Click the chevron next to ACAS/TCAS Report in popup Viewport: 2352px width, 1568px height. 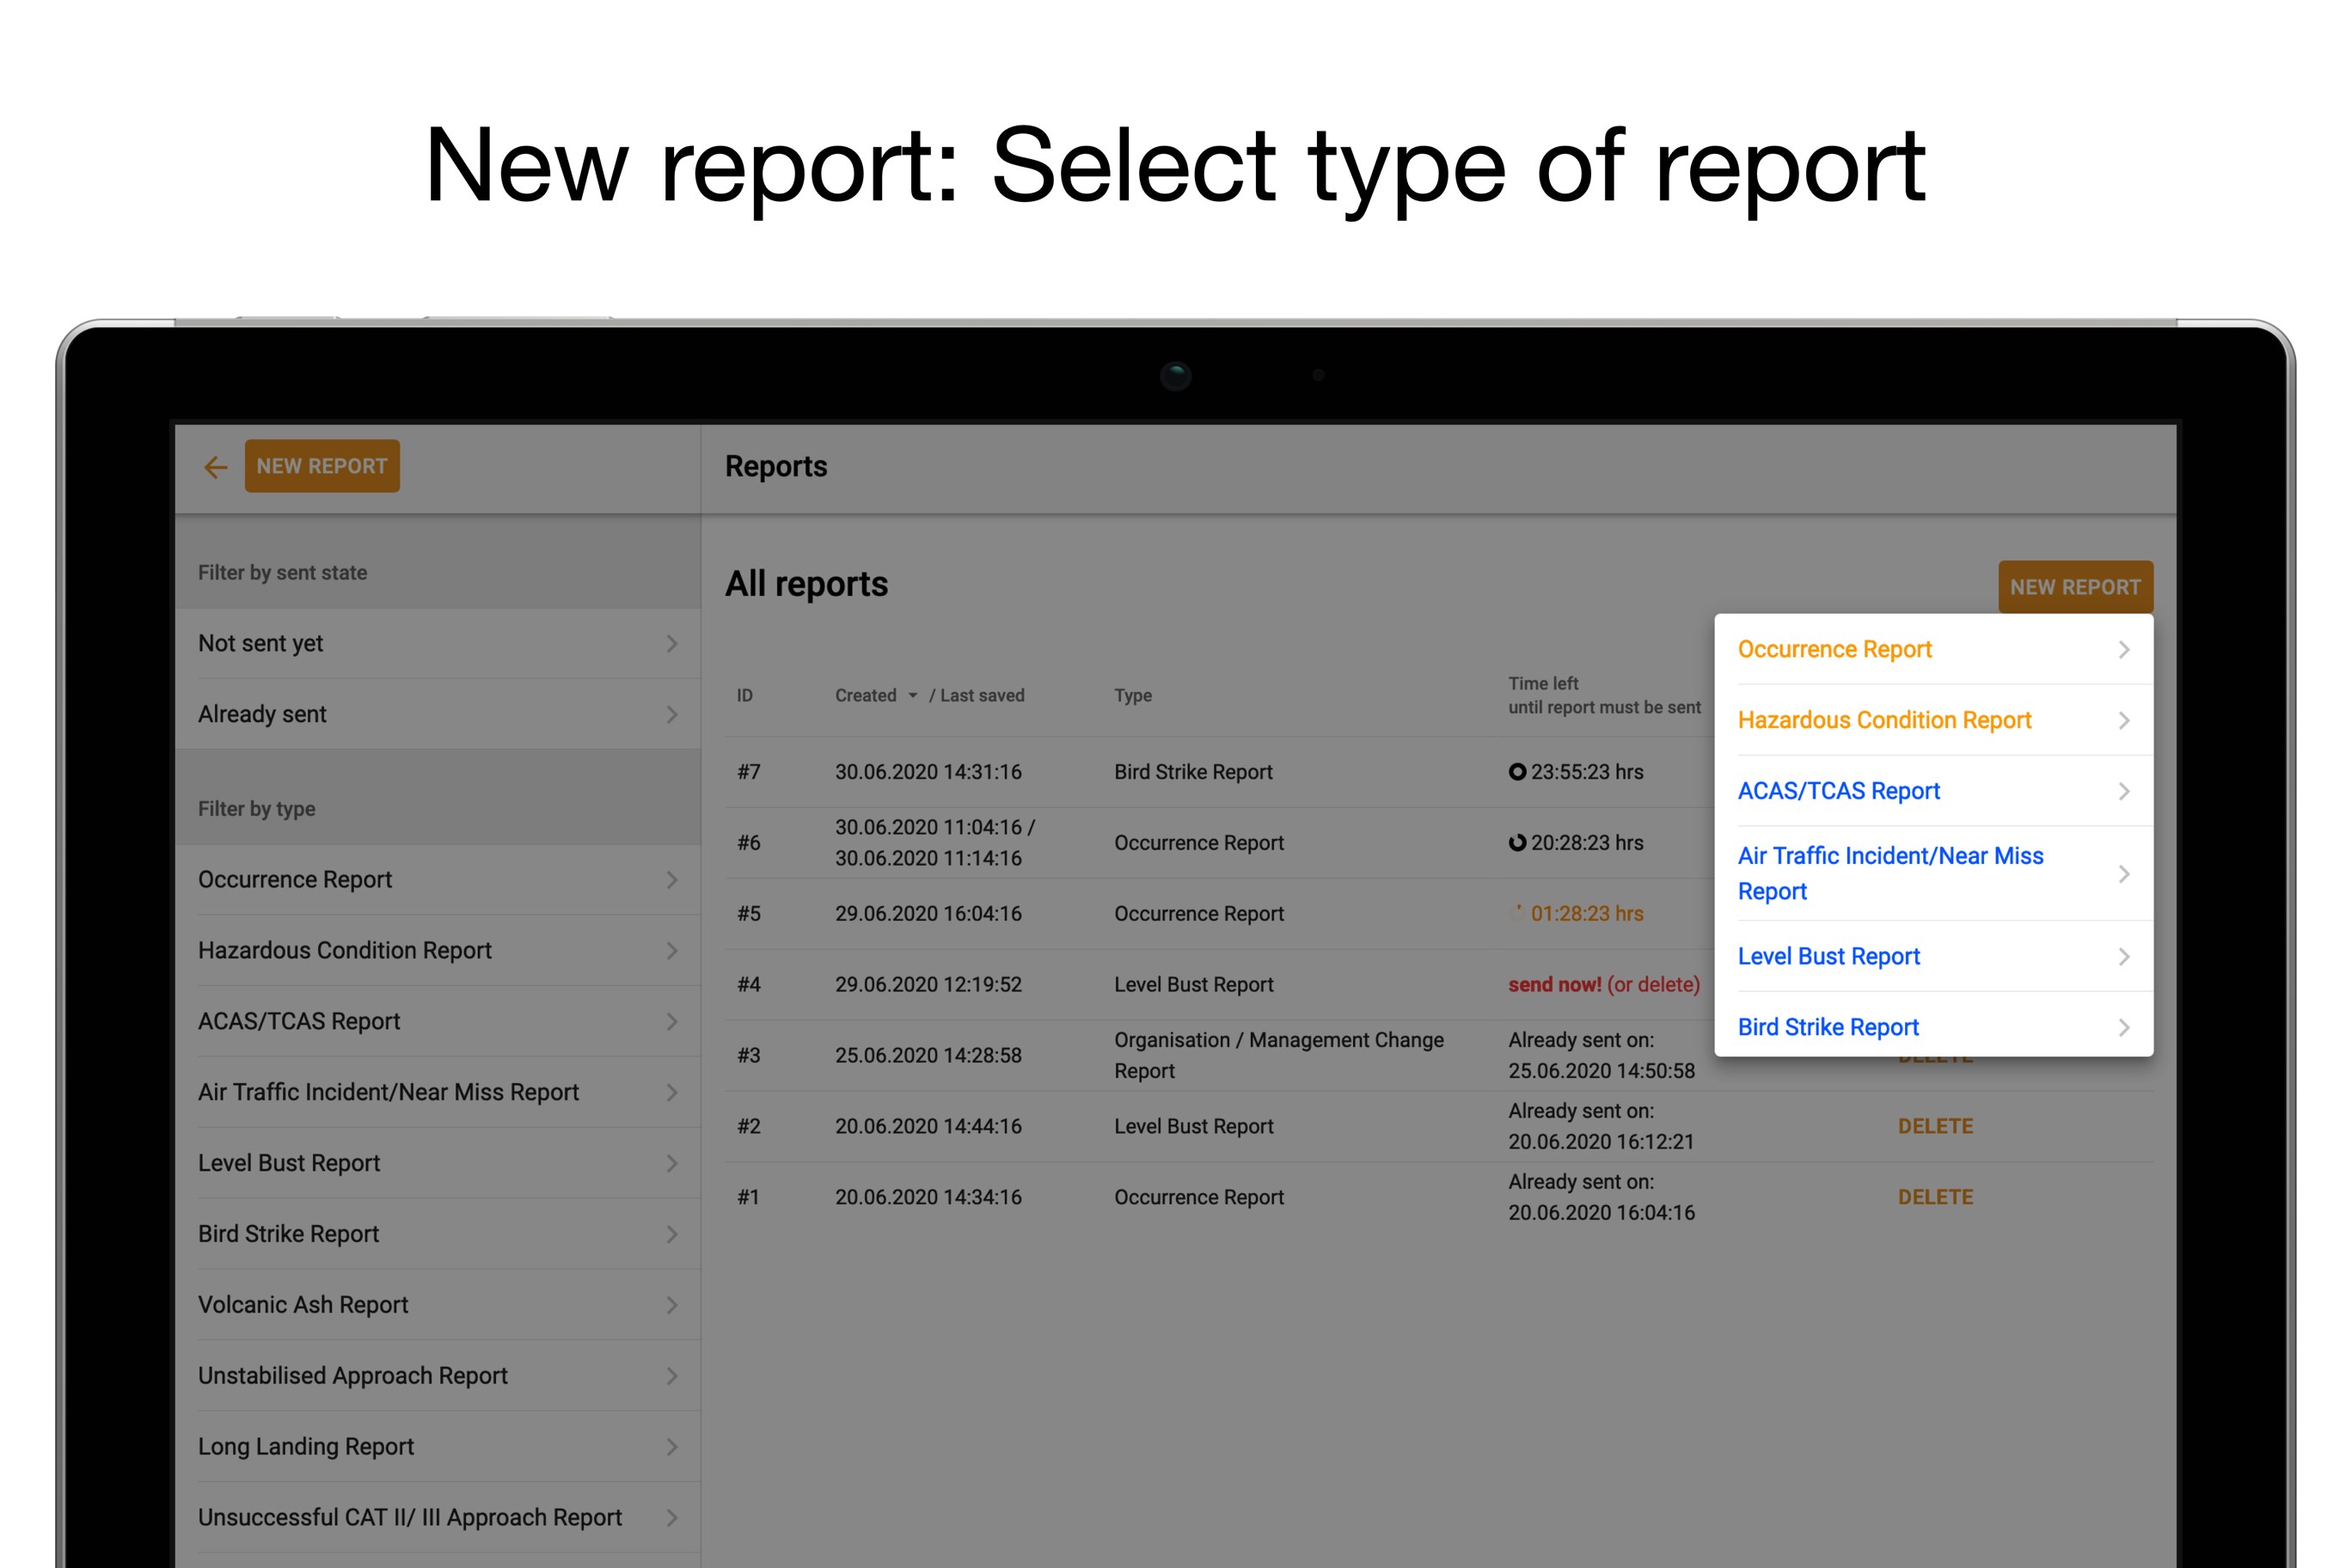click(2123, 791)
